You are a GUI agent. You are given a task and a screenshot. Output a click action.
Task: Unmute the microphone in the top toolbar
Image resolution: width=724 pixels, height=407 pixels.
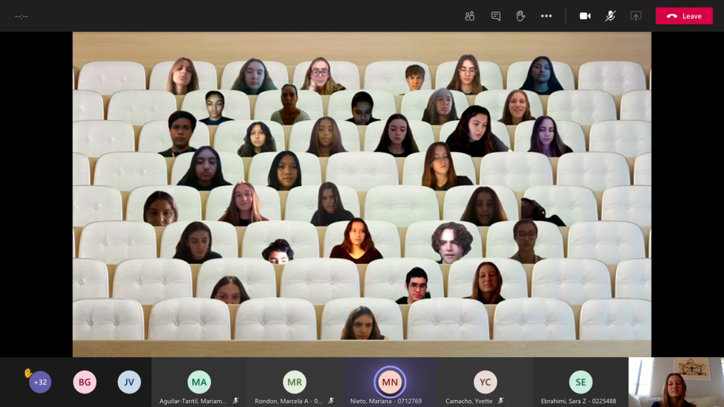[x=610, y=16]
